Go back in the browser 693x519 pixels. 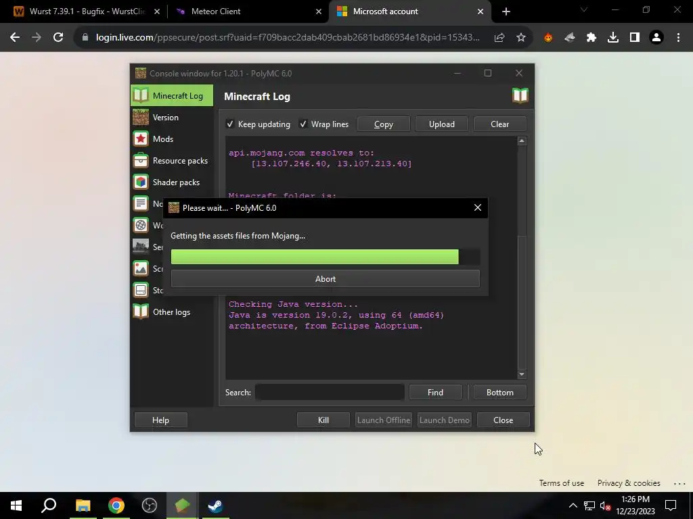15,38
